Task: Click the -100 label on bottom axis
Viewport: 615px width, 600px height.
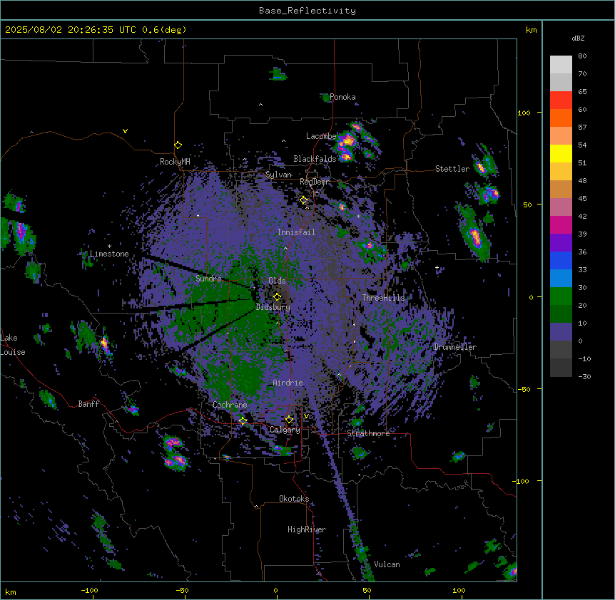Action: coord(89,590)
